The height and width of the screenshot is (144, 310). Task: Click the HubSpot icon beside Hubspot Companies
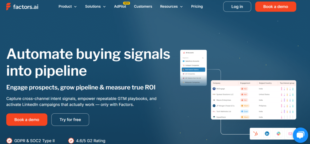click(184, 65)
